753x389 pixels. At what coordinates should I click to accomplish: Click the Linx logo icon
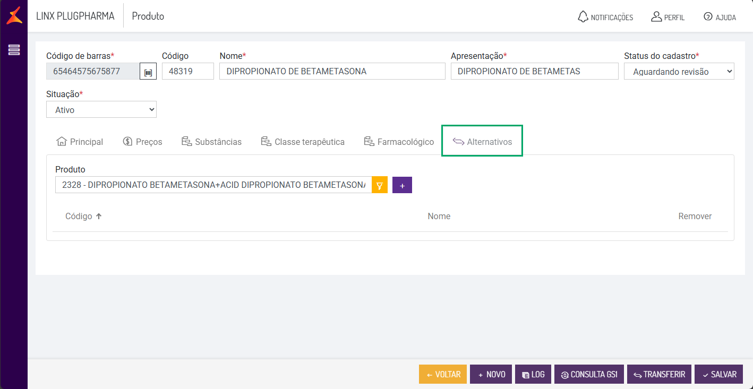pos(14,15)
